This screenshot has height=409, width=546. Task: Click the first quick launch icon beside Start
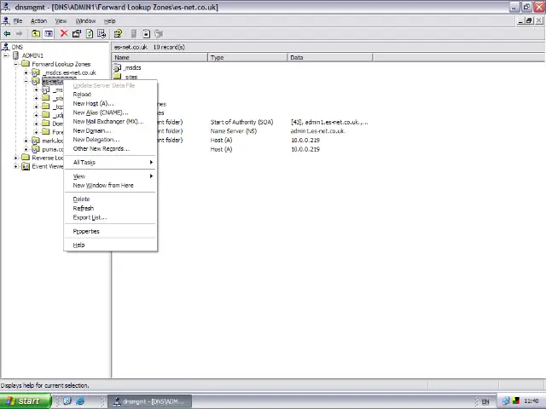(67, 401)
